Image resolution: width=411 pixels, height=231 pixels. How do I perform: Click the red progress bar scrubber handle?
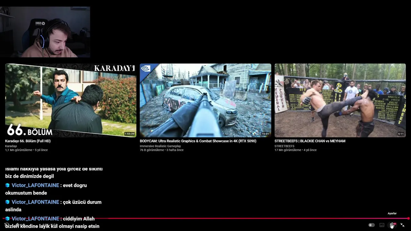point(408,218)
